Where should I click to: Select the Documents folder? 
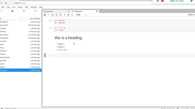click(x=21, y=35)
